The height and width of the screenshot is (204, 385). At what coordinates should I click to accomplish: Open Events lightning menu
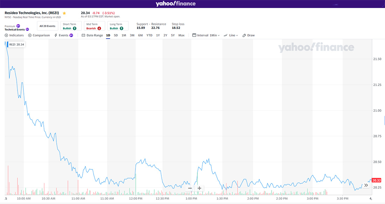pyautogui.click(x=63, y=35)
